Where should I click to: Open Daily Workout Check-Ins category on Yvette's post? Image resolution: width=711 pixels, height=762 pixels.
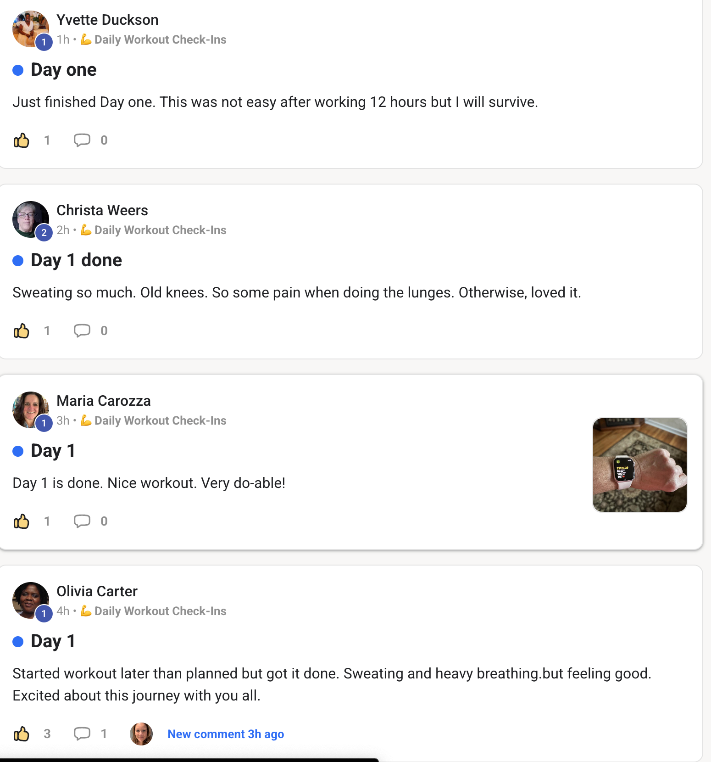[x=160, y=40]
